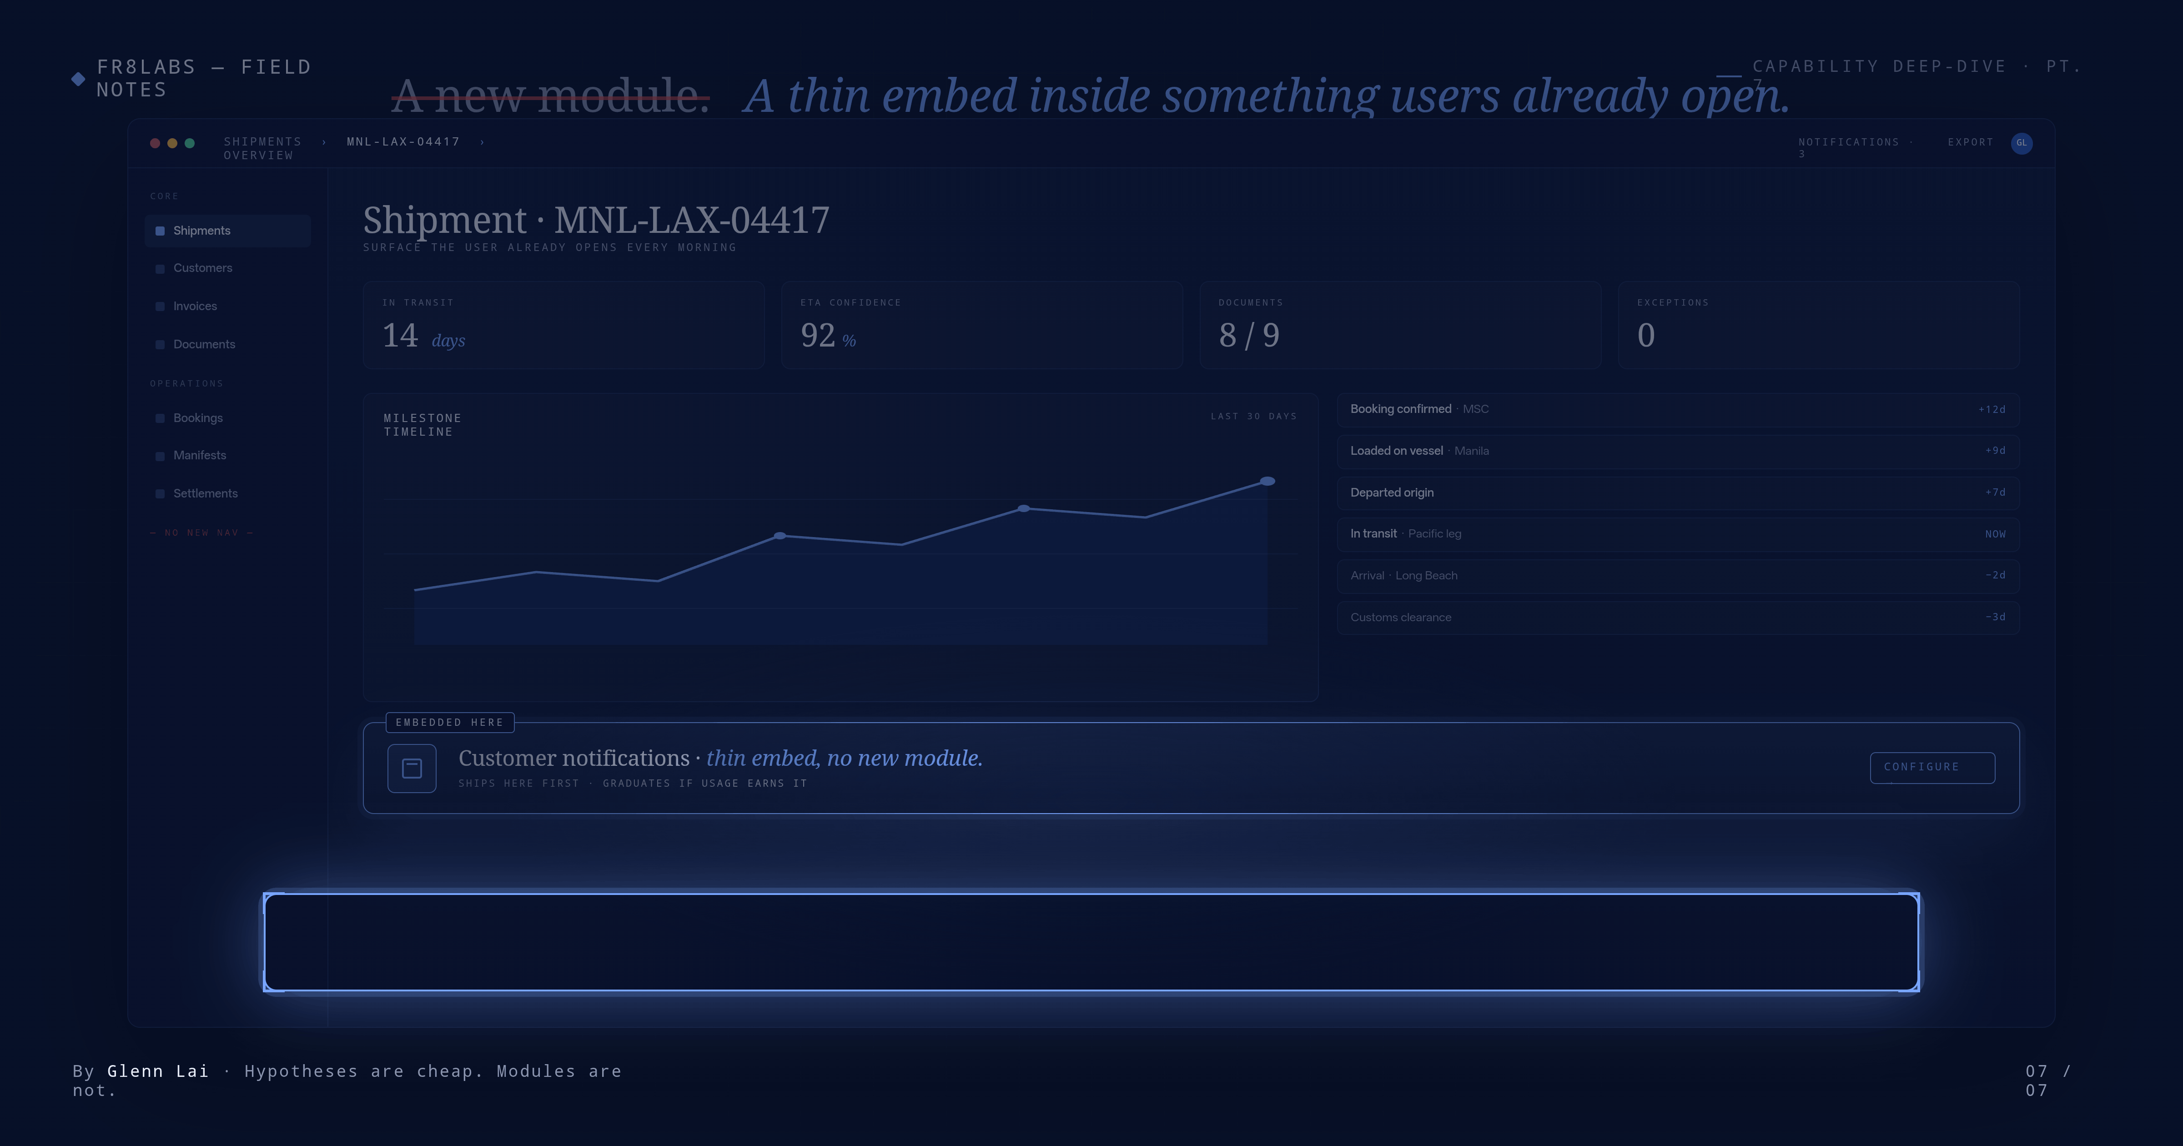Click the yellow window control dot
The width and height of the screenshot is (2183, 1146).
click(172, 143)
